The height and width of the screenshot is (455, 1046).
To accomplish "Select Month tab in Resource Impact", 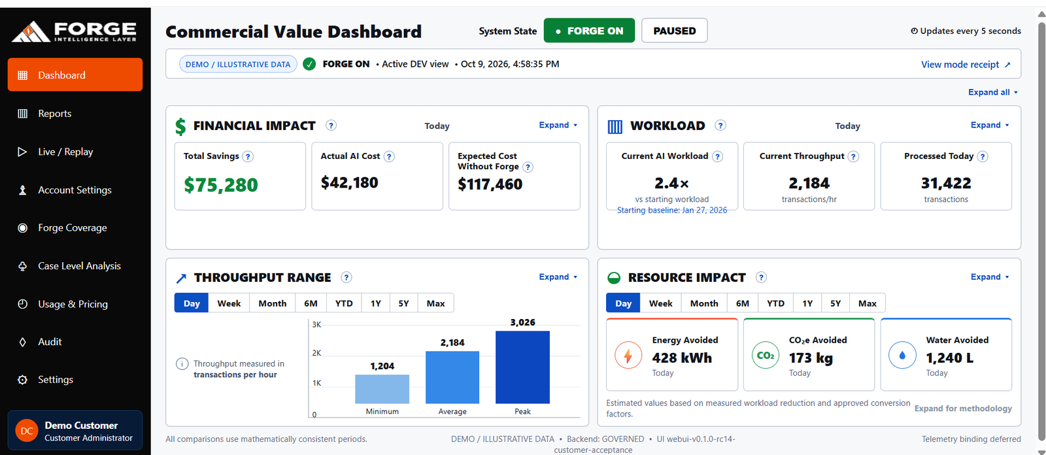I will coord(704,303).
